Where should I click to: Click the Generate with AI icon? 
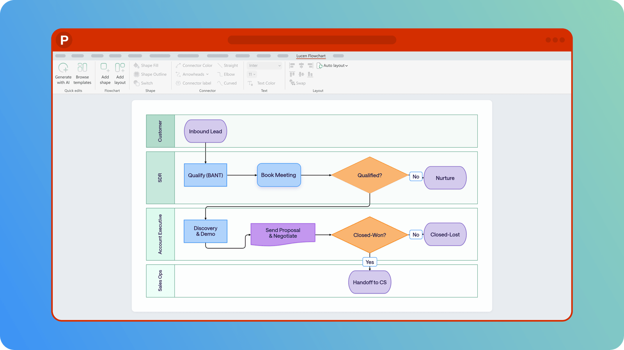click(63, 68)
